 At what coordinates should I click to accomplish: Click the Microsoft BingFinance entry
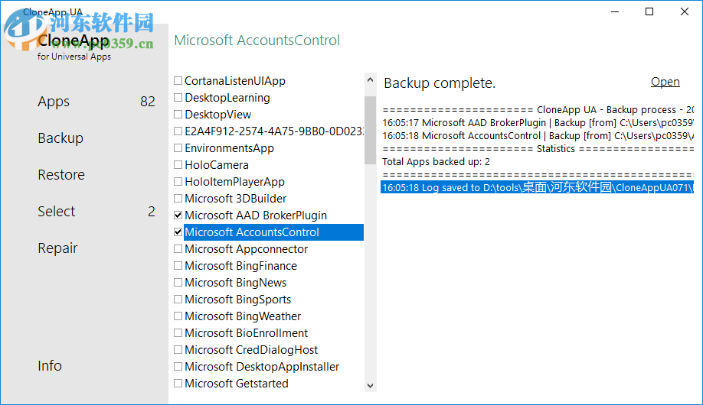pyautogui.click(x=240, y=266)
